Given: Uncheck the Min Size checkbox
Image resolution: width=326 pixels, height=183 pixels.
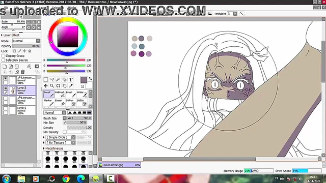Looking at the screenshot, I should point(65,123).
